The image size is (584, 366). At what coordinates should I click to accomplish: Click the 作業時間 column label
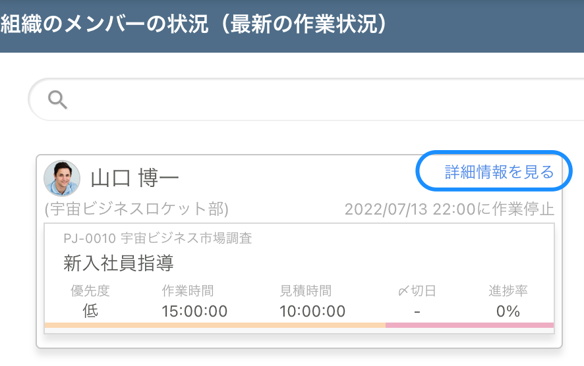click(x=188, y=291)
